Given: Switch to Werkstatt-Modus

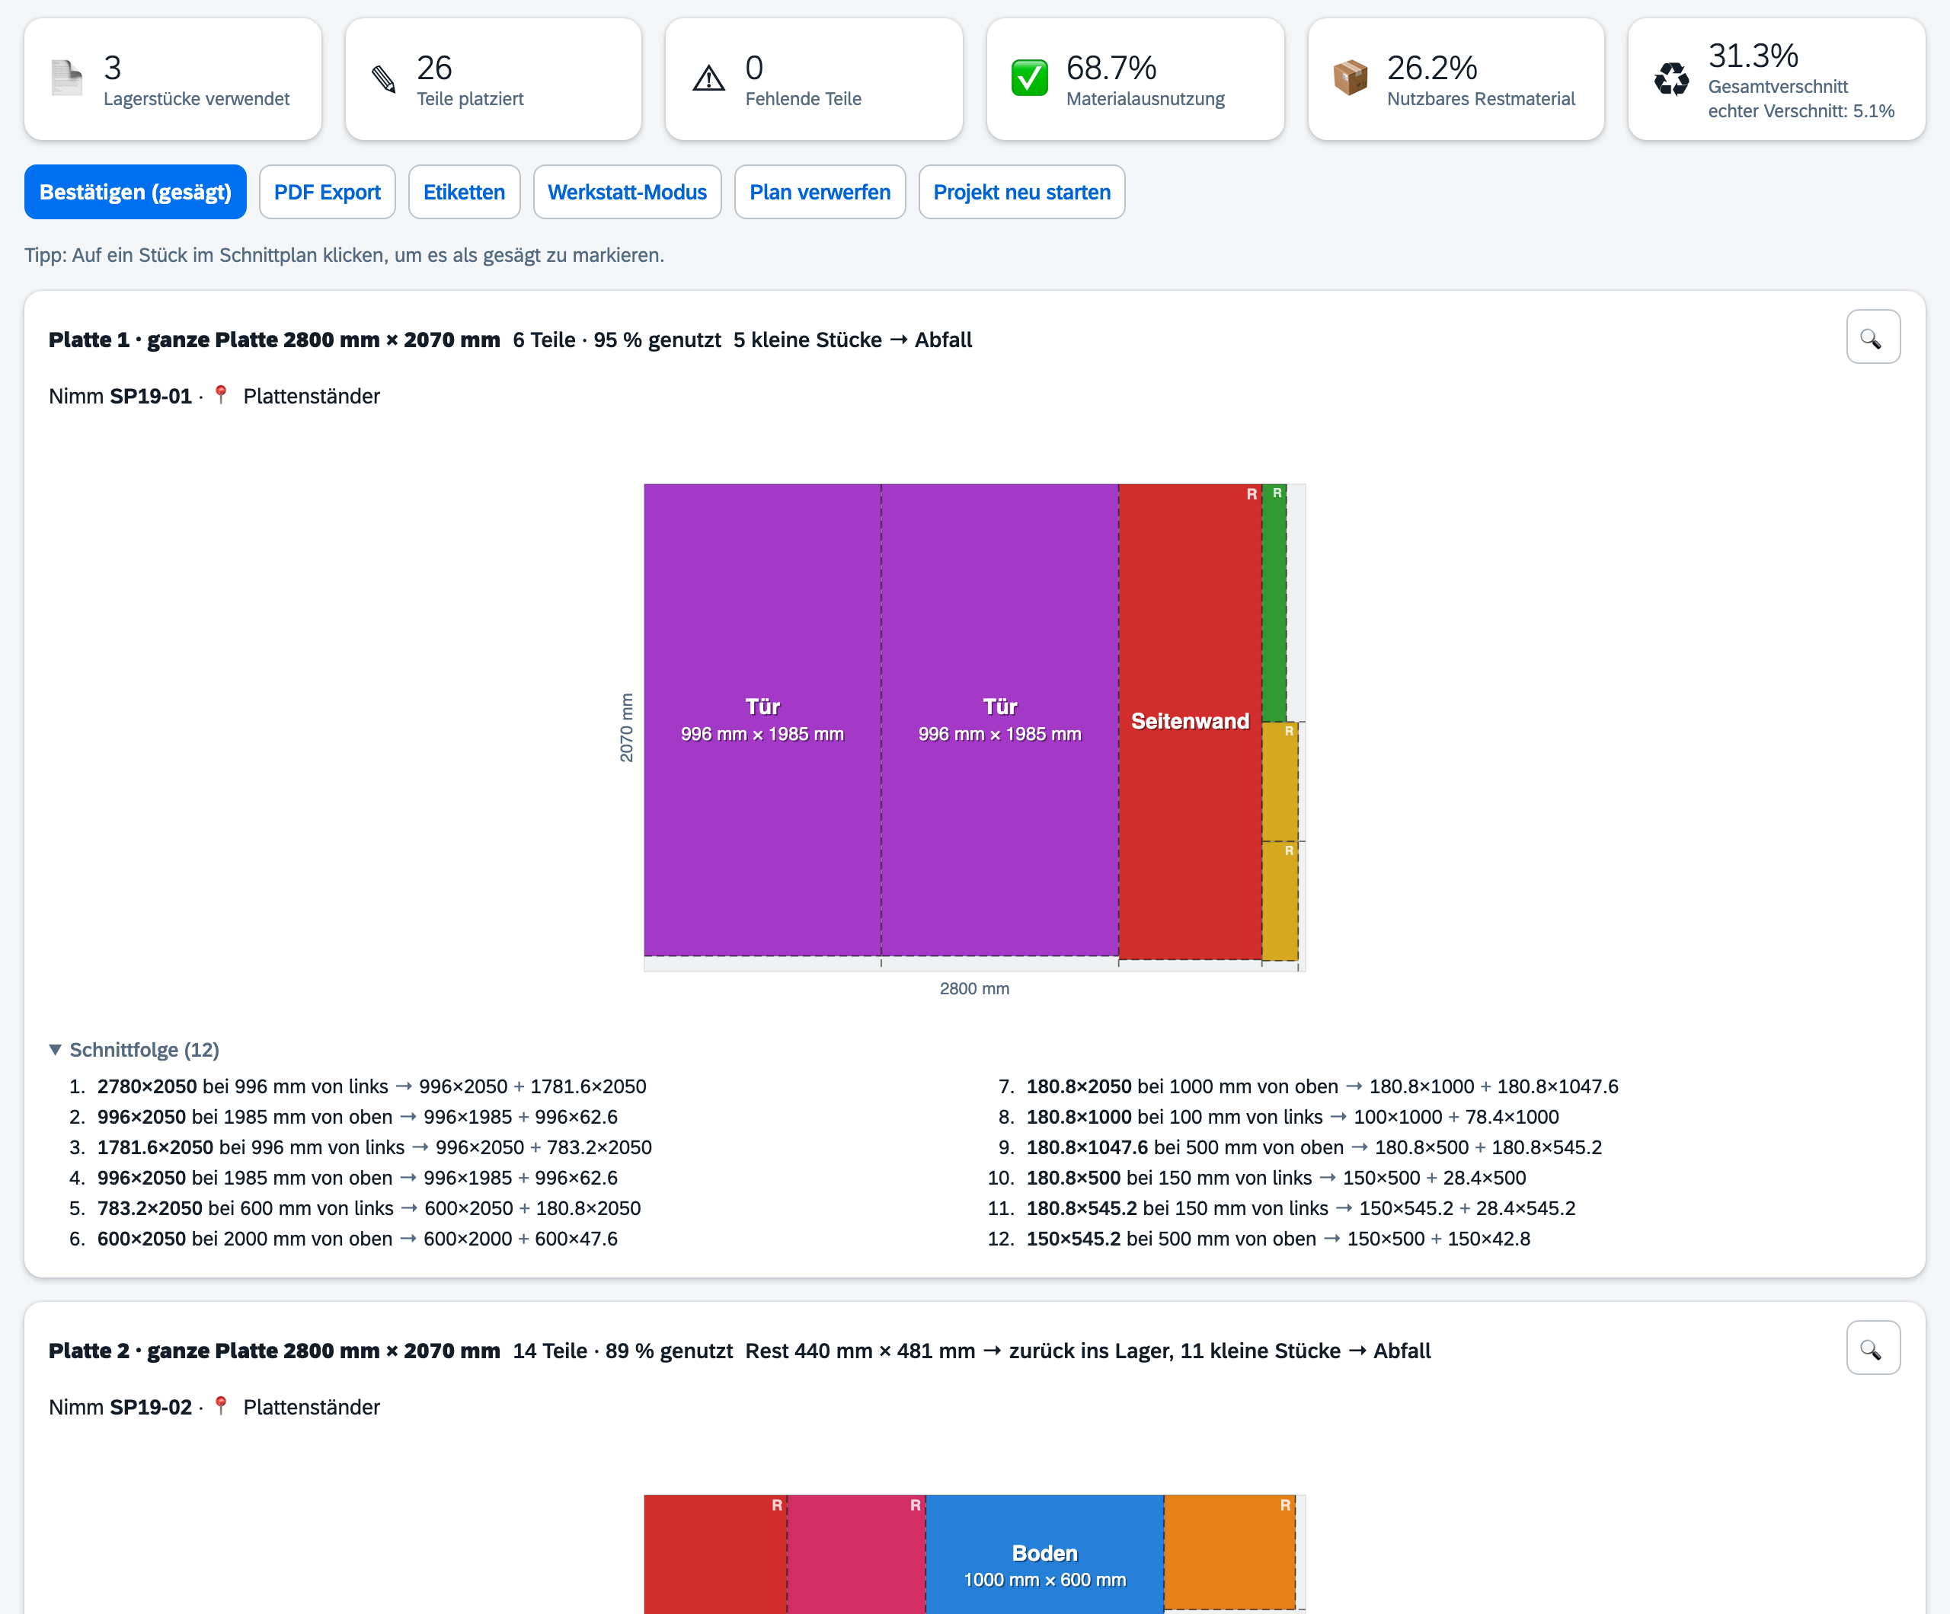Looking at the screenshot, I should click(x=627, y=192).
